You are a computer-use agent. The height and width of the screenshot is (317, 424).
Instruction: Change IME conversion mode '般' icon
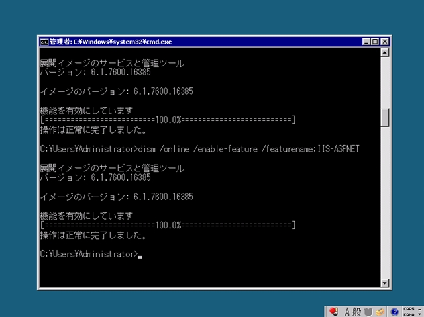[x=356, y=312]
